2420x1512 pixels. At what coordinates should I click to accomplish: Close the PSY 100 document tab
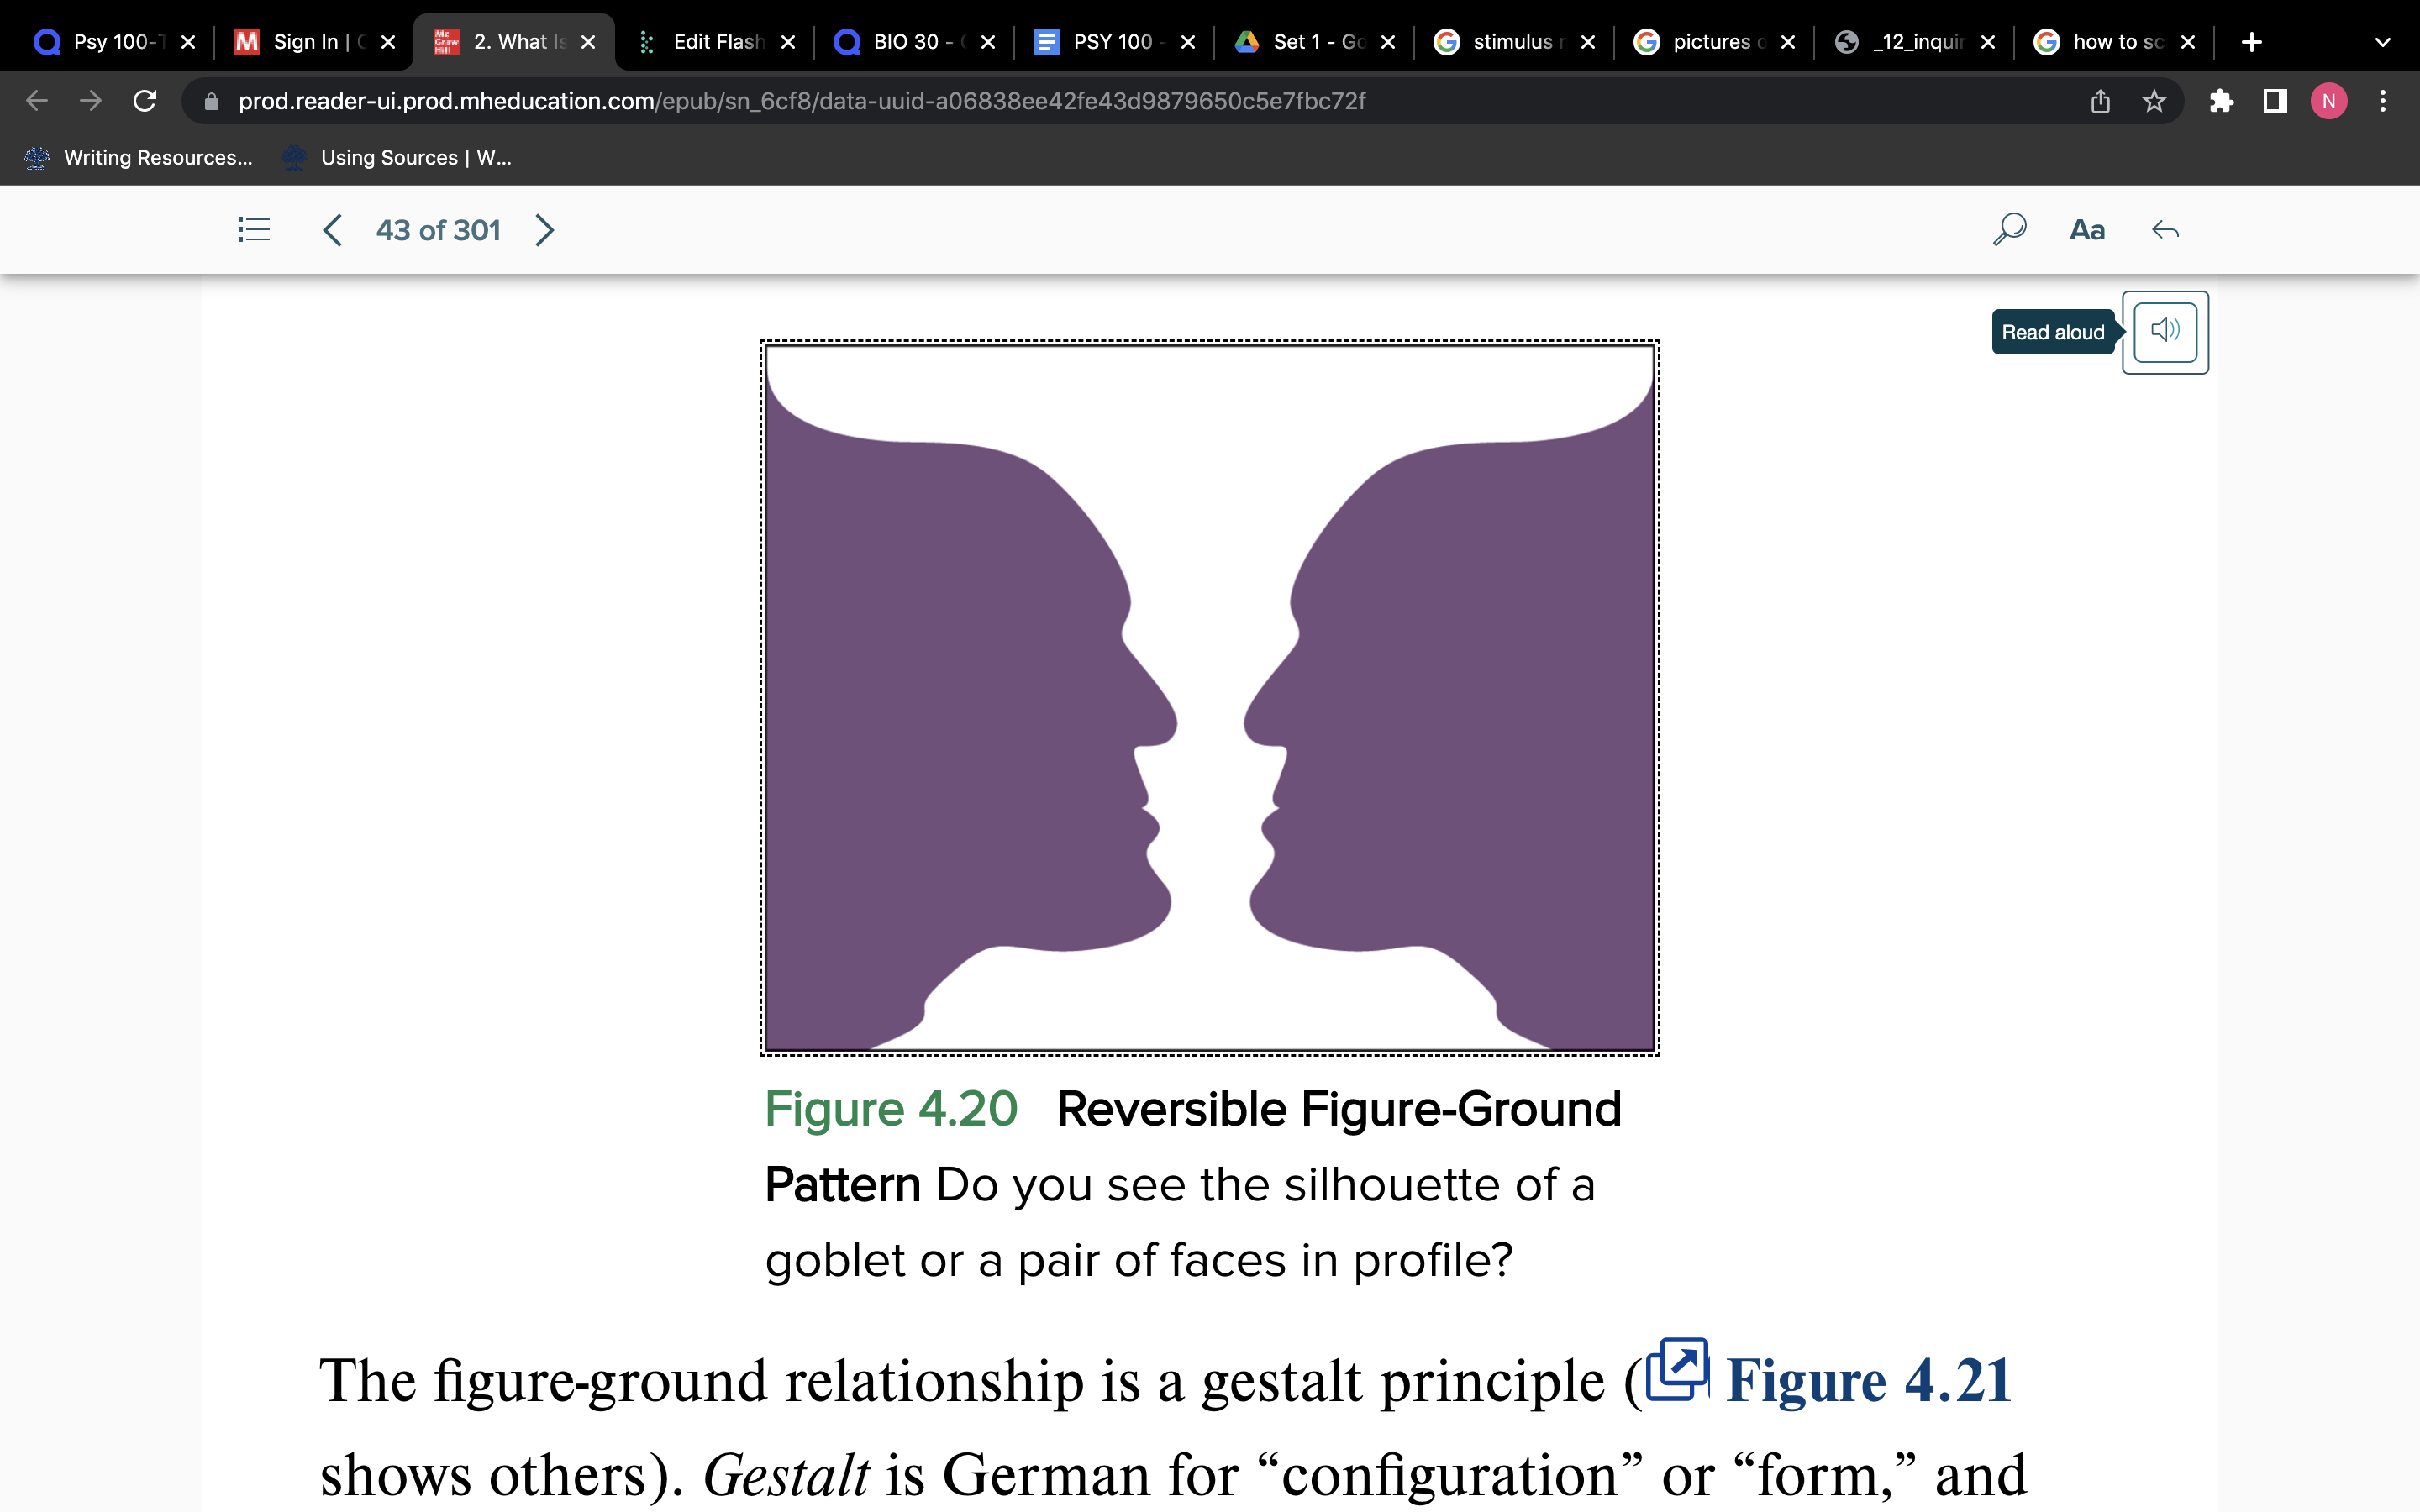coord(1188,42)
